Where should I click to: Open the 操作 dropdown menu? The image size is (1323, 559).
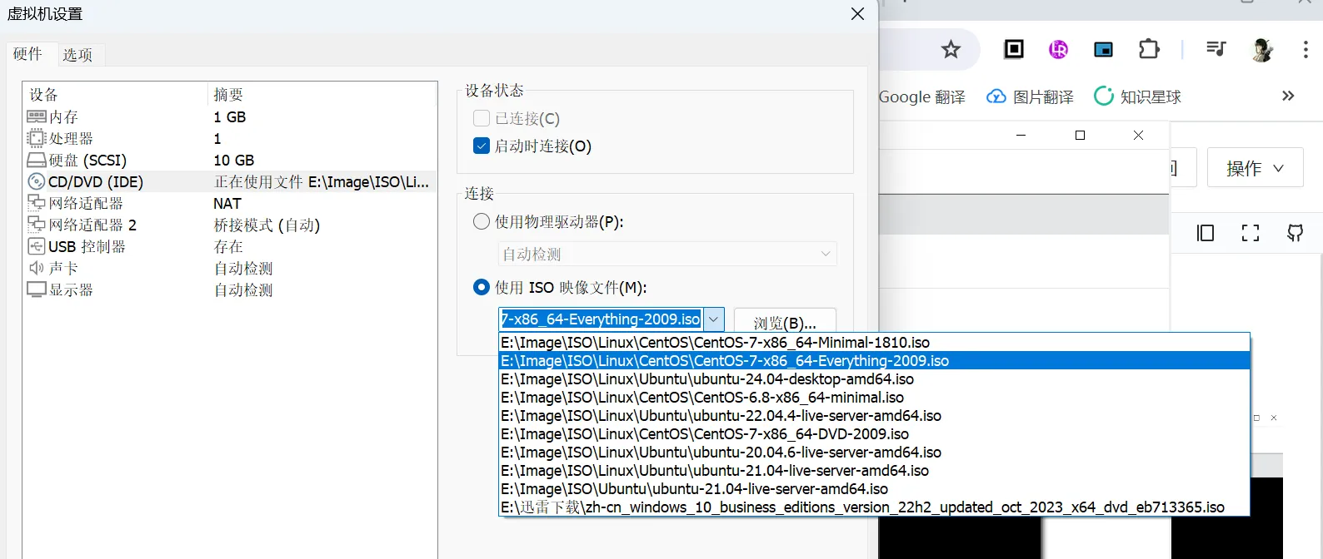click(1254, 168)
